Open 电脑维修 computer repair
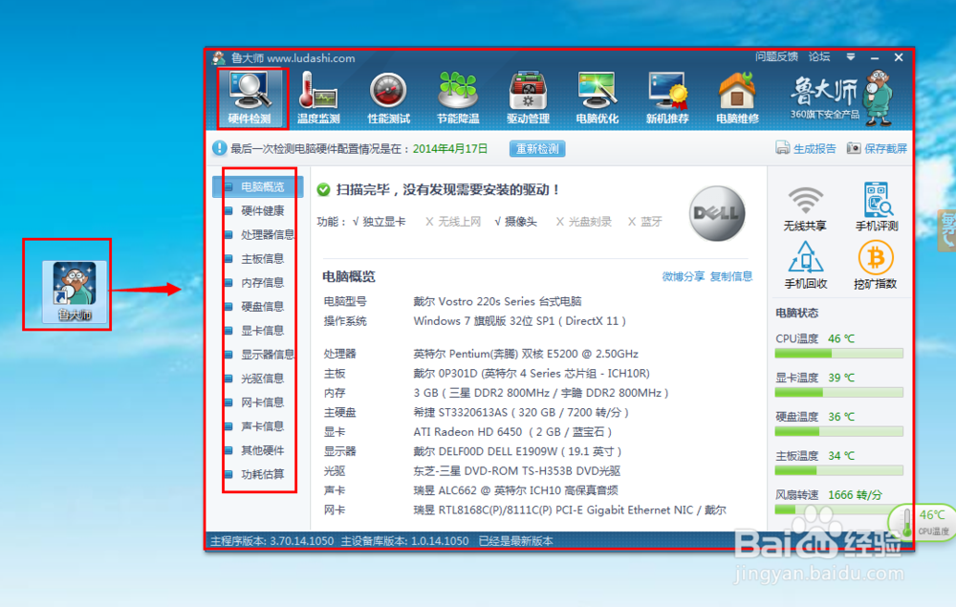956x607 pixels. click(x=737, y=98)
